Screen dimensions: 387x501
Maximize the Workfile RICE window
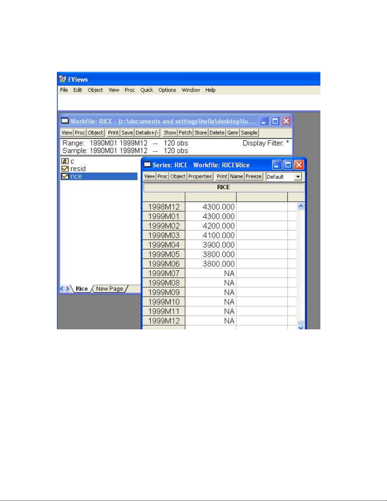[x=275, y=121]
